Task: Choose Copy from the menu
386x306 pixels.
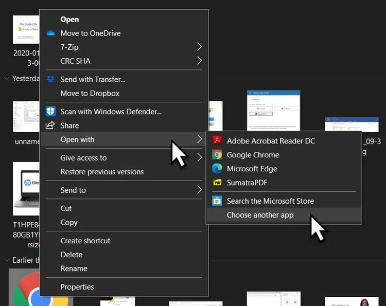Action: [124, 222]
